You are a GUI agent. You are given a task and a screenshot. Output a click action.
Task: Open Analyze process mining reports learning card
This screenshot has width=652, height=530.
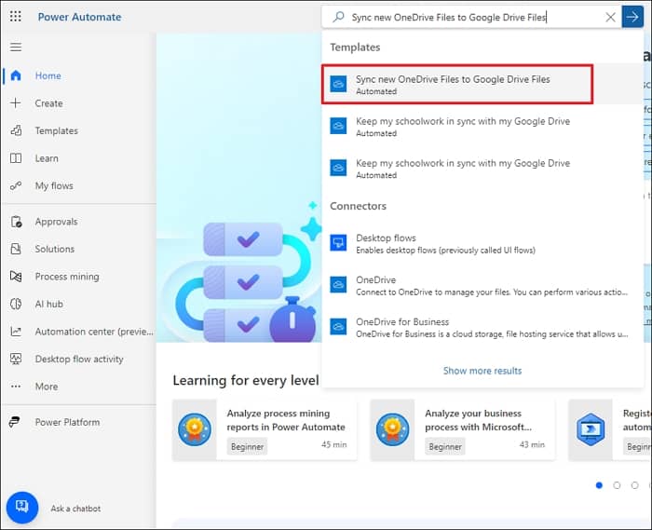[x=265, y=429]
